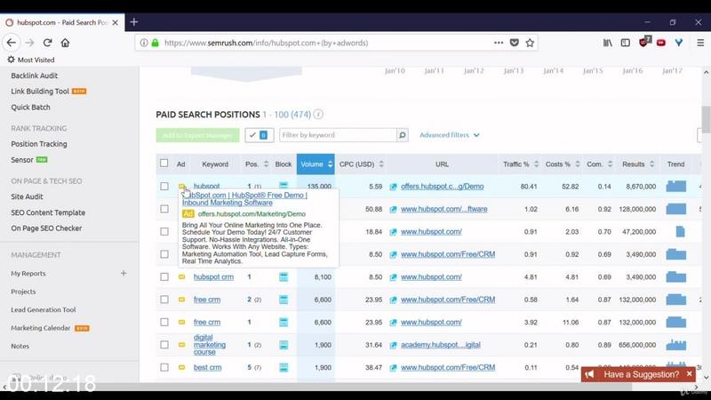Image resolution: width=711 pixels, height=400 pixels.
Task: Open the digital marketing course keyword link
Action: click(210, 345)
